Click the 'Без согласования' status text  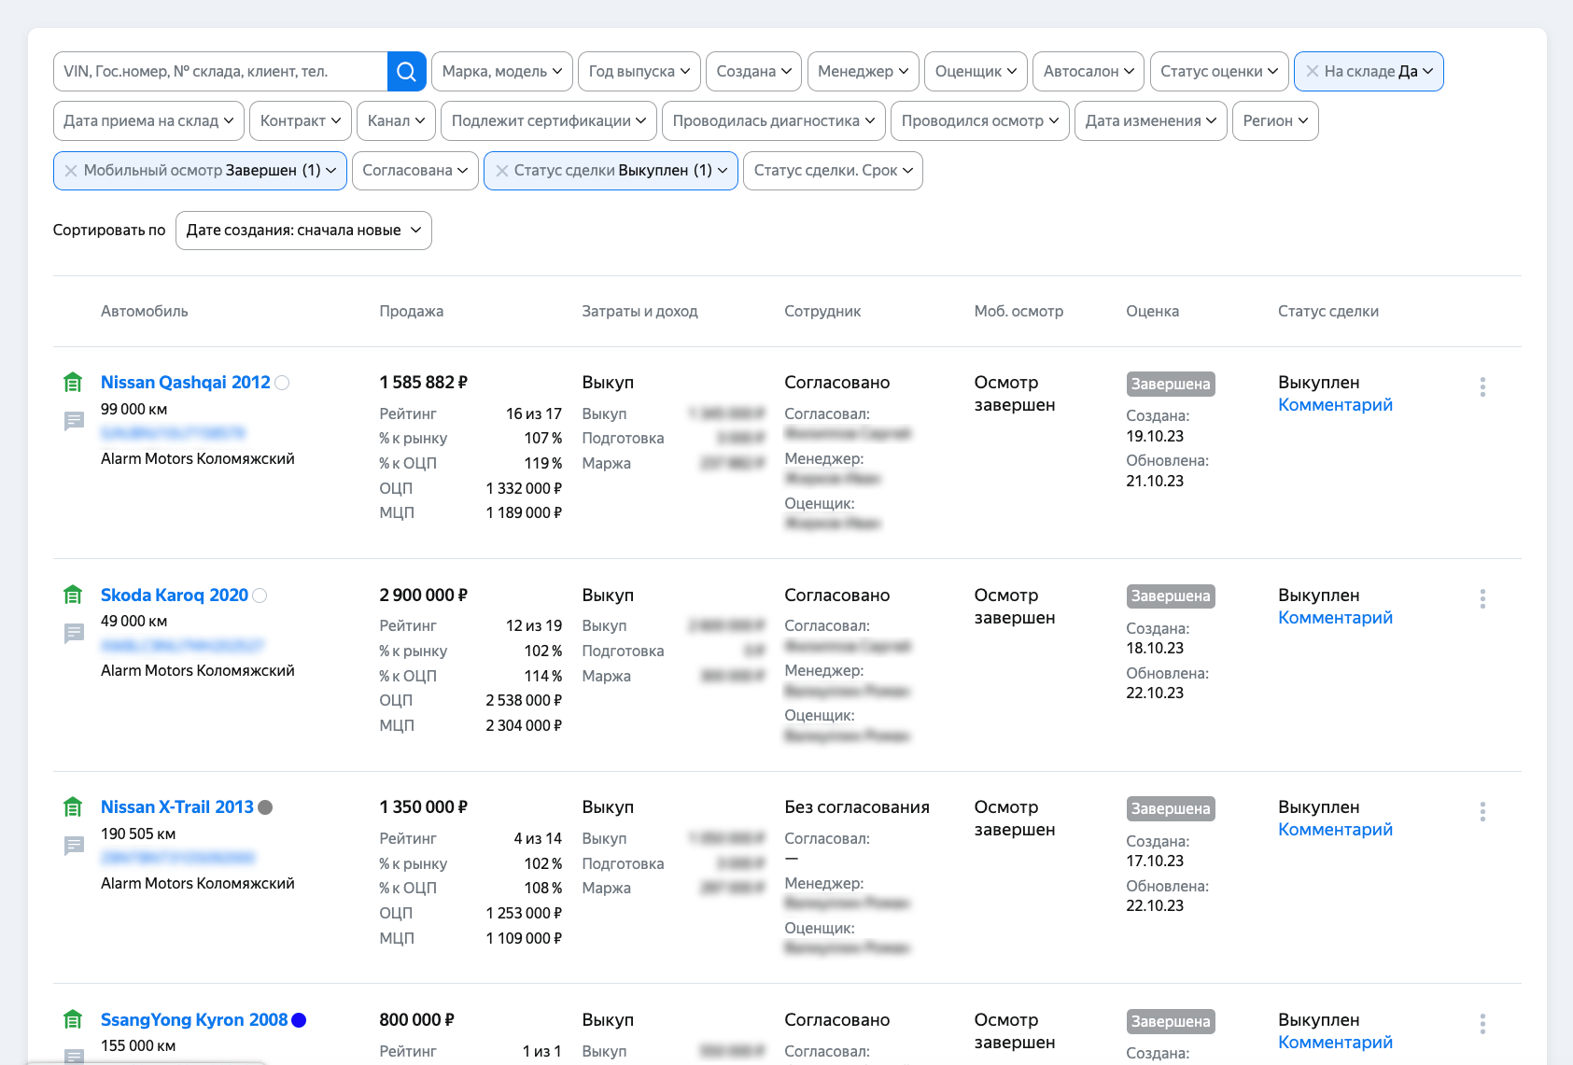click(x=857, y=807)
